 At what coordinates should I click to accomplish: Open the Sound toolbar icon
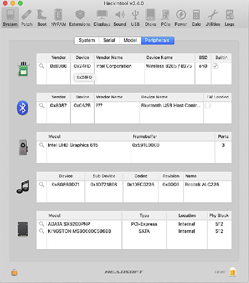click(120, 17)
